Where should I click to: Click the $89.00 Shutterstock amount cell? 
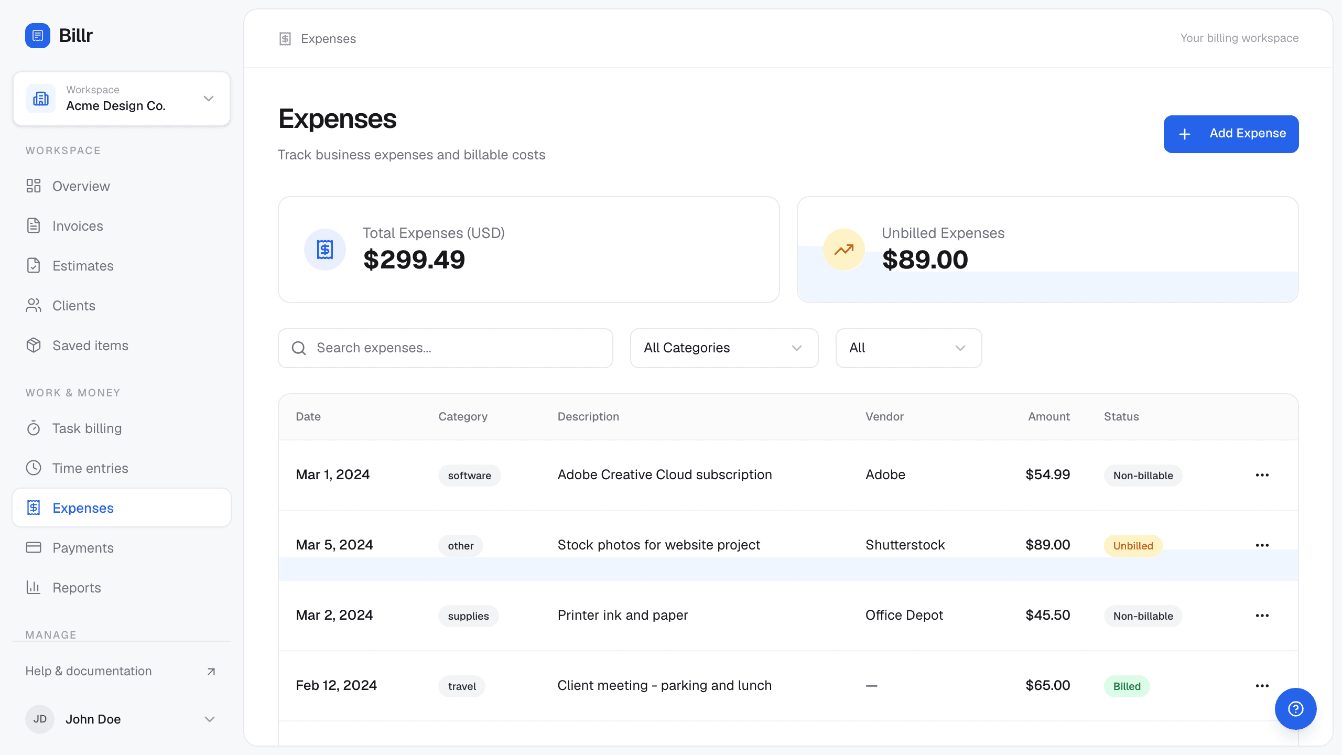click(x=1047, y=545)
